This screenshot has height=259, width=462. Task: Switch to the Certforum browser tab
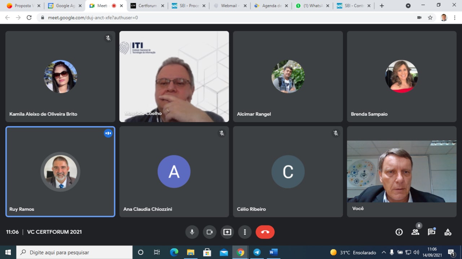[x=146, y=5]
